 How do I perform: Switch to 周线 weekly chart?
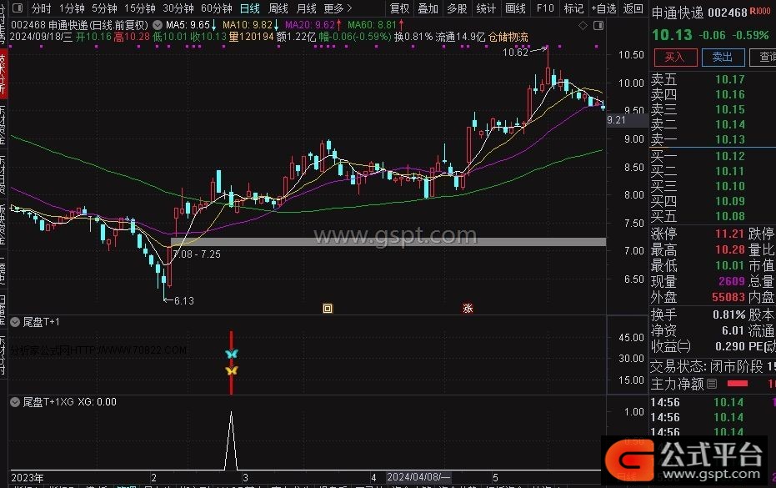pos(278,8)
